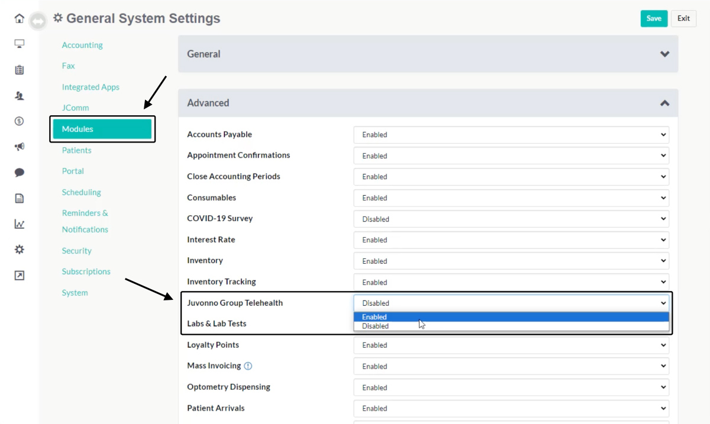Open the chat bubble messages icon
710x424 pixels.
click(x=20, y=173)
